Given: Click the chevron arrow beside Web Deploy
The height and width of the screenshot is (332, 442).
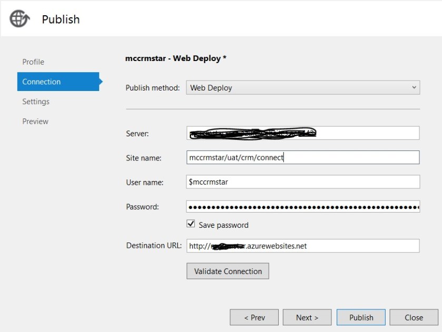Looking at the screenshot, I should 414,88.
